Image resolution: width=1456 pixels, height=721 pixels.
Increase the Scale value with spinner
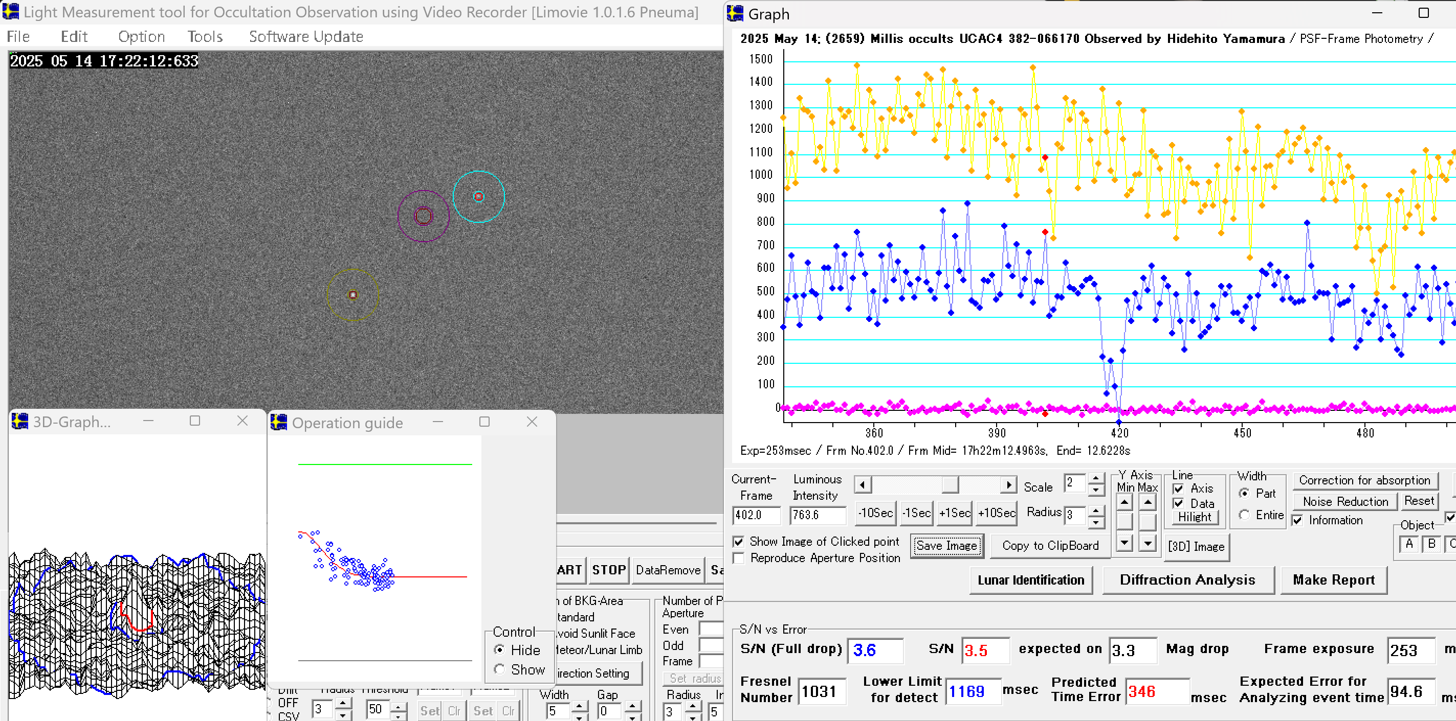pos(1095,478)
